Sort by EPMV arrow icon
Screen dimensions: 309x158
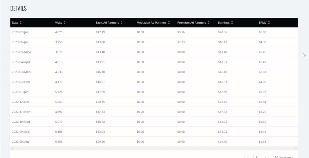coord(269,23)
